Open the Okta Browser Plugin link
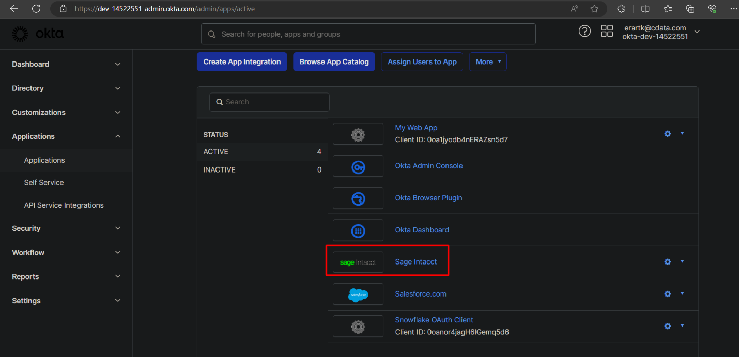Screen dimensions: 739x357 click(x=428, y=198)
